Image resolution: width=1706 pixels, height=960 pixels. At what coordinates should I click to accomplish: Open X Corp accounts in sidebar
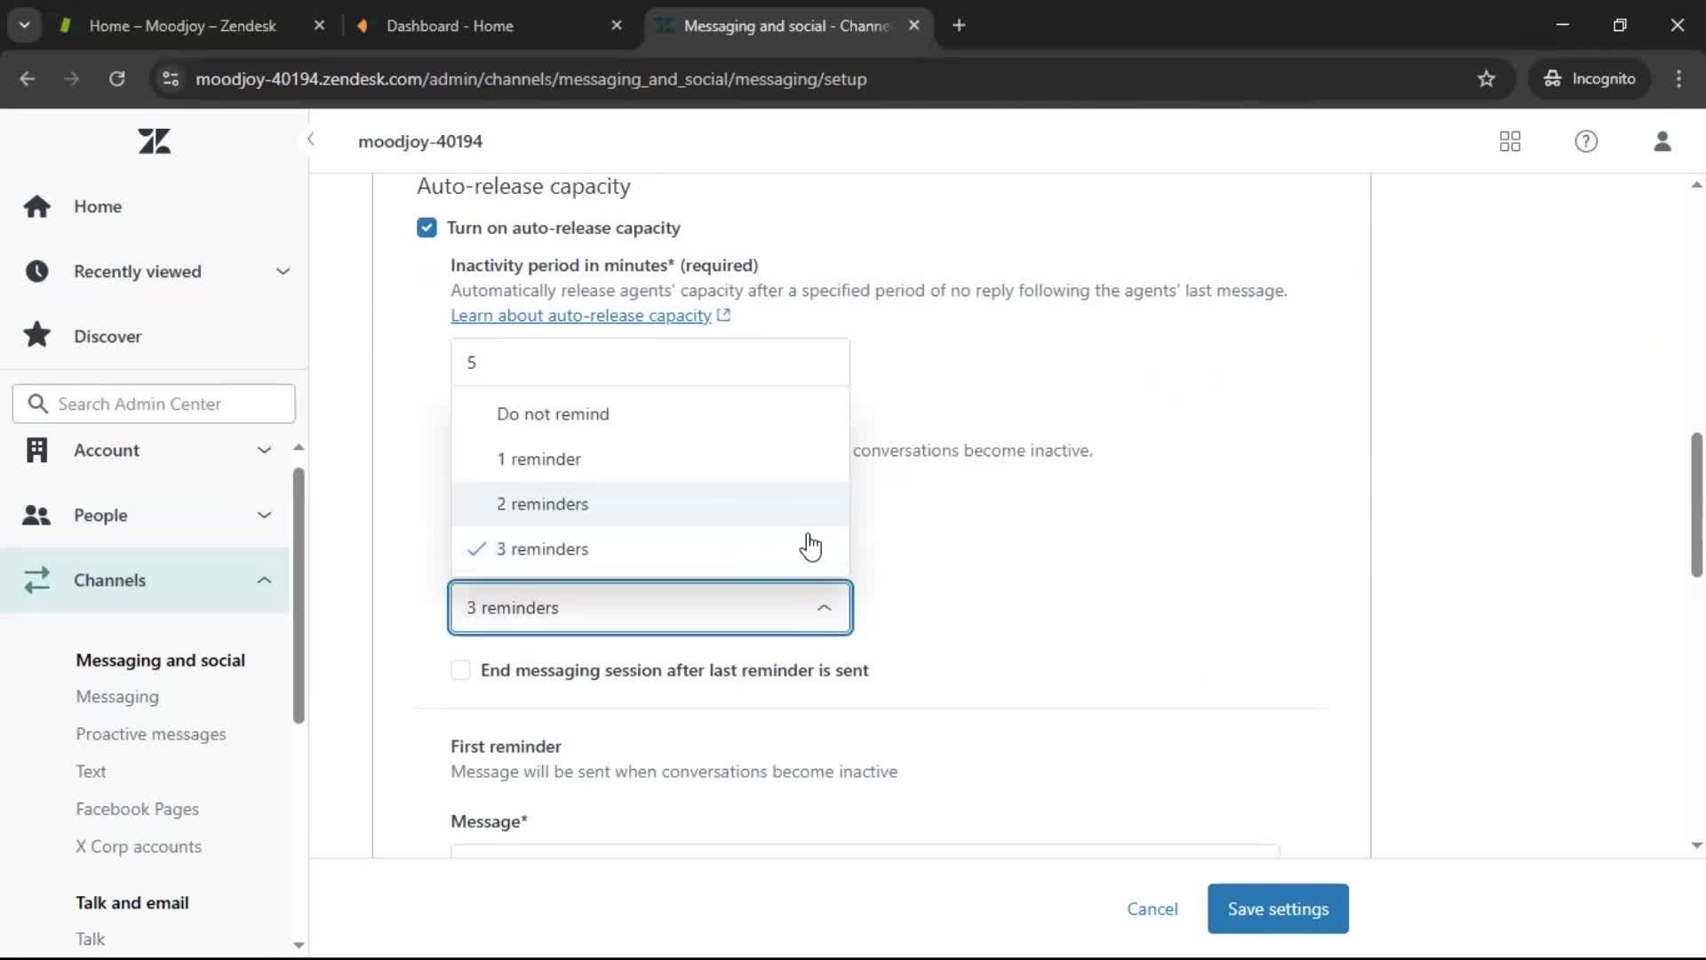[139, 846]
